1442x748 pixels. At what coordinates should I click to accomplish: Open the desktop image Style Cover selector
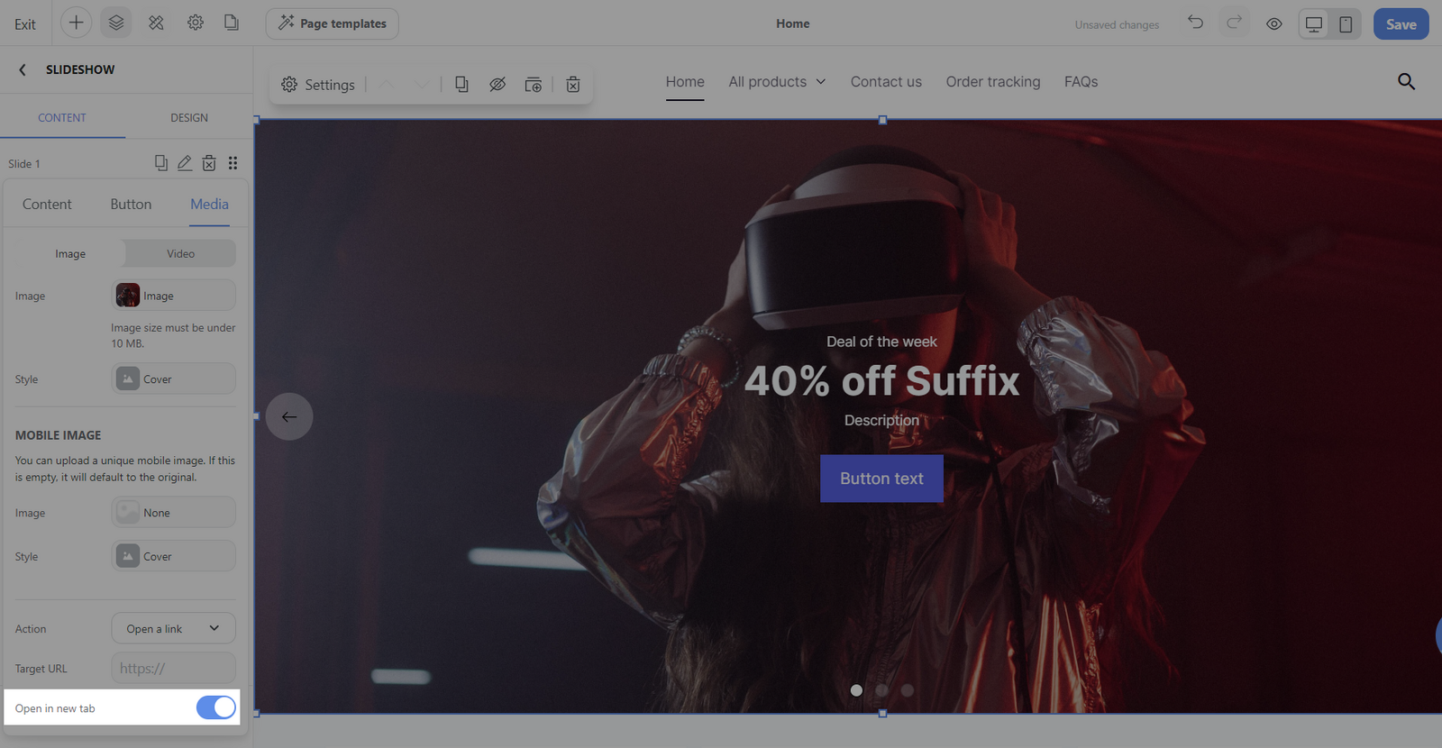click(174, 379)
